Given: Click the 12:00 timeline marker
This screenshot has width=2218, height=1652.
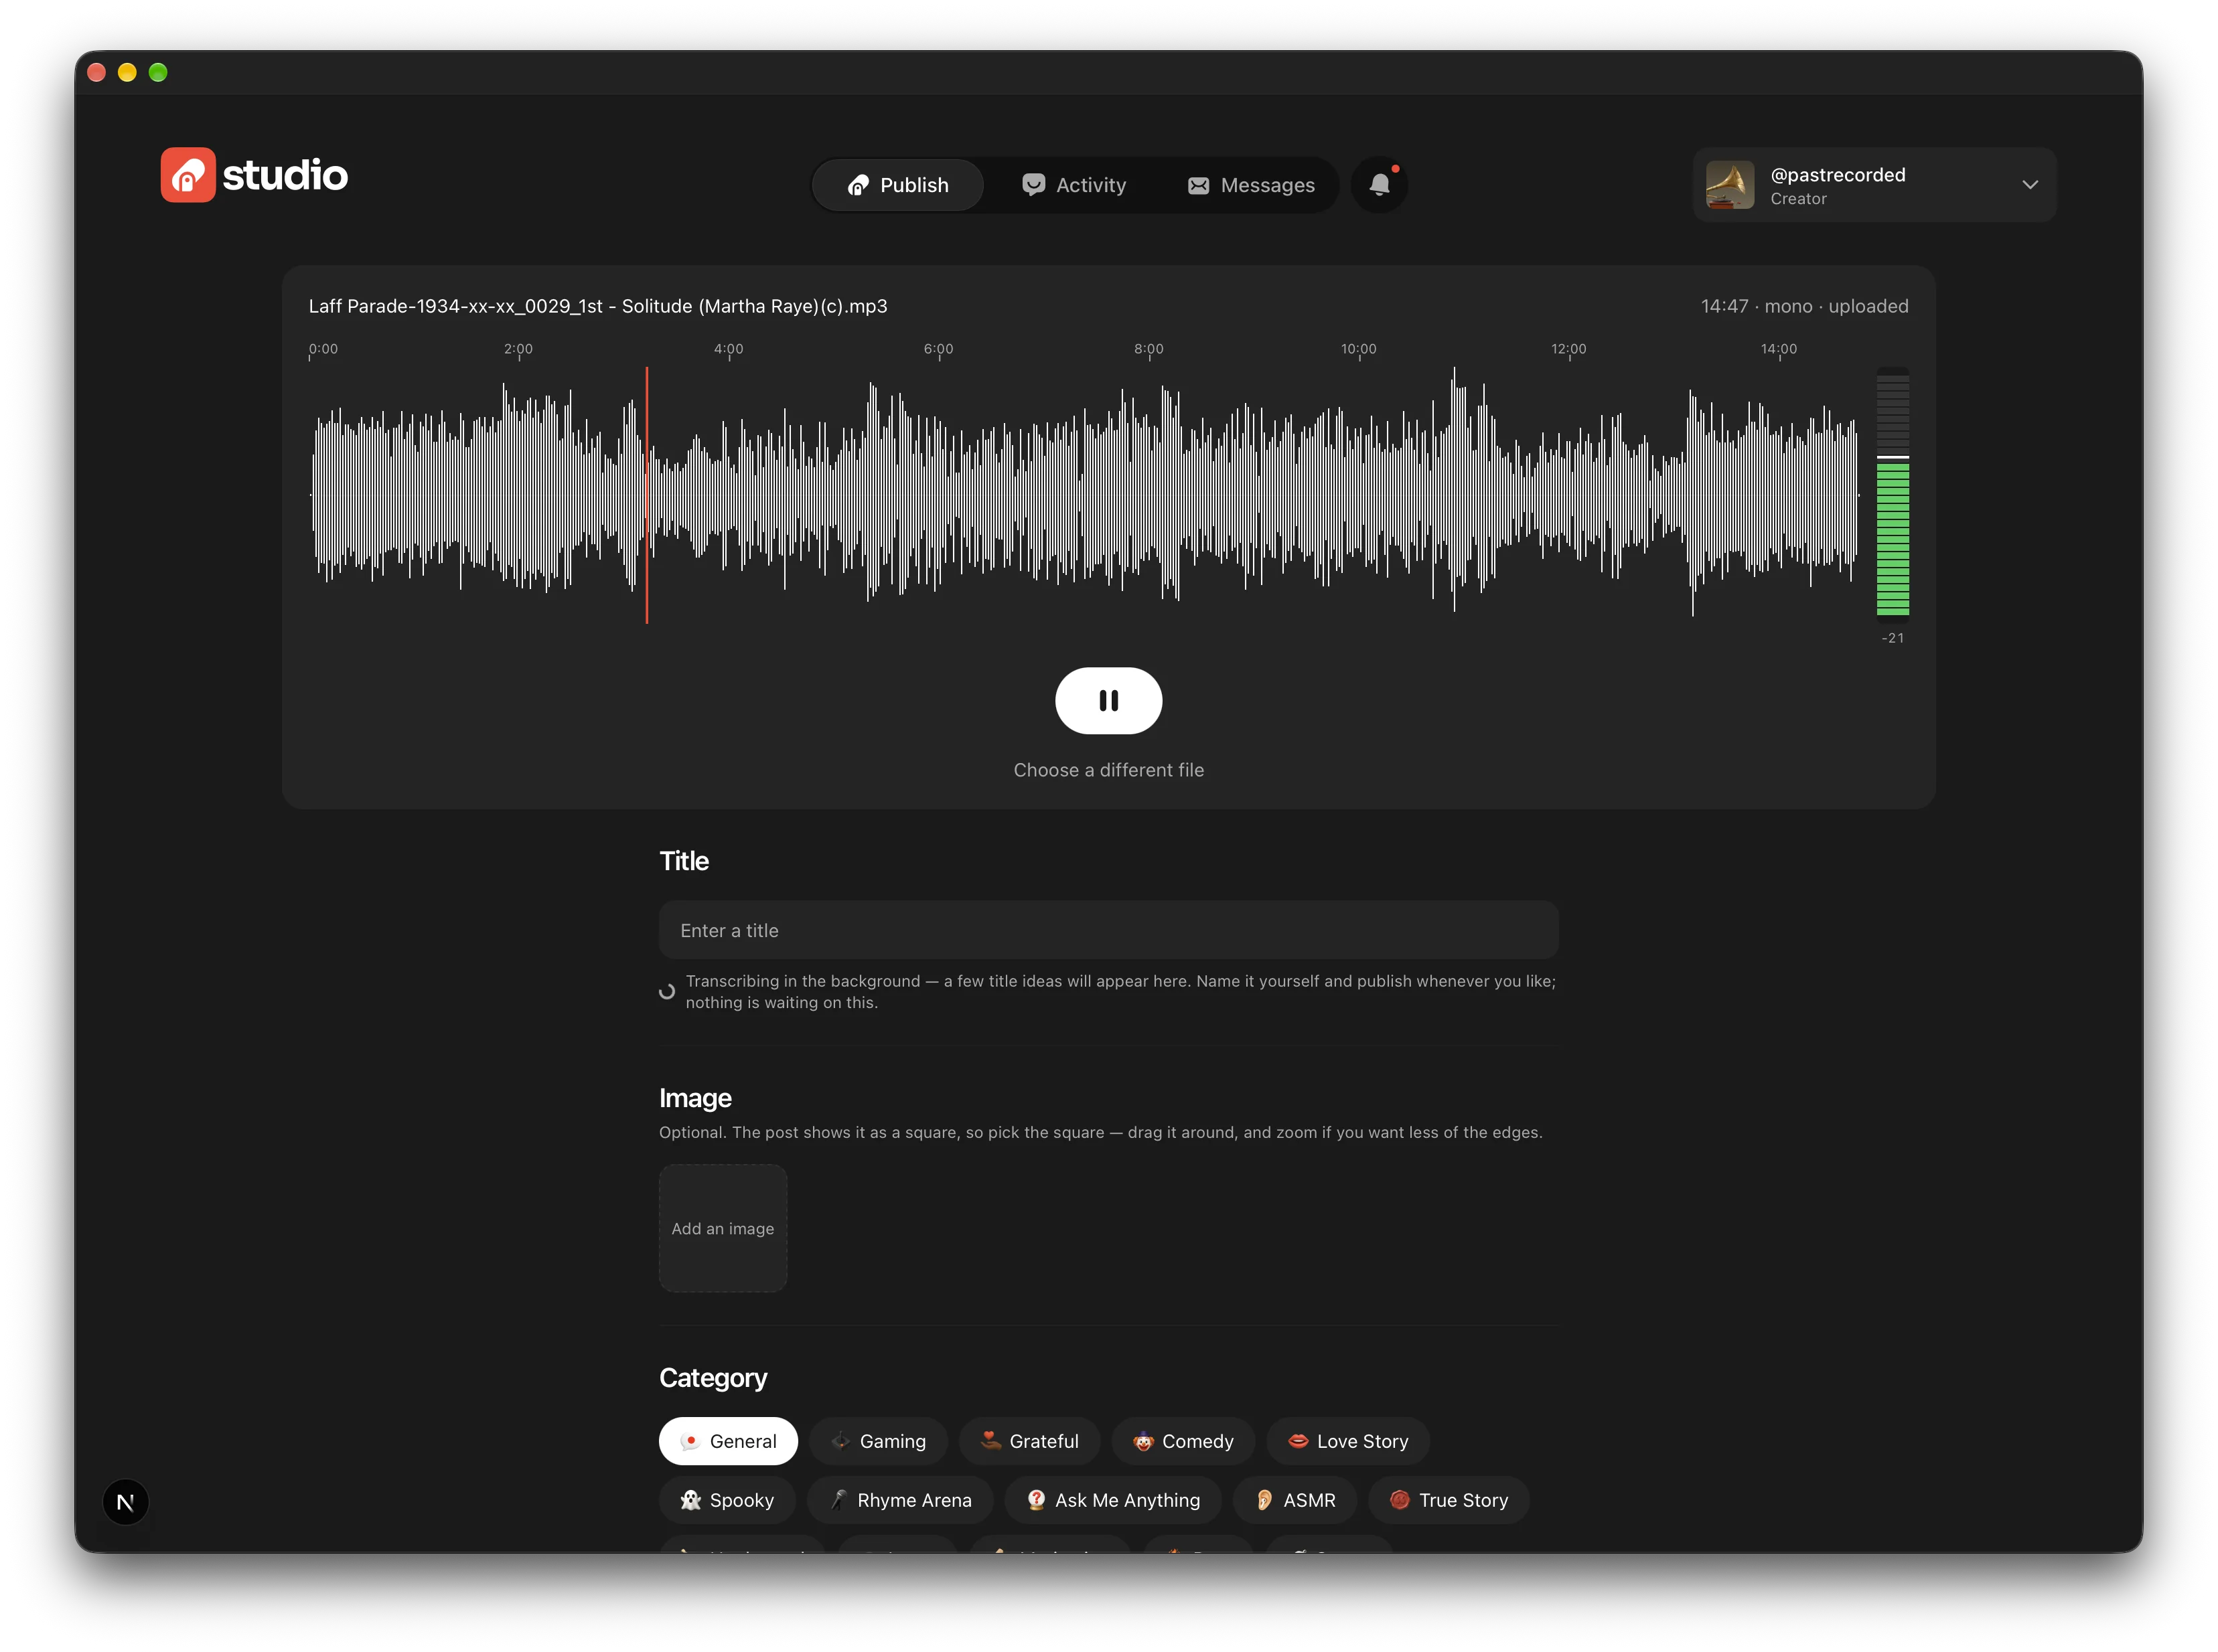Looking at the screenshot, I should click(x=1568, y=349).
